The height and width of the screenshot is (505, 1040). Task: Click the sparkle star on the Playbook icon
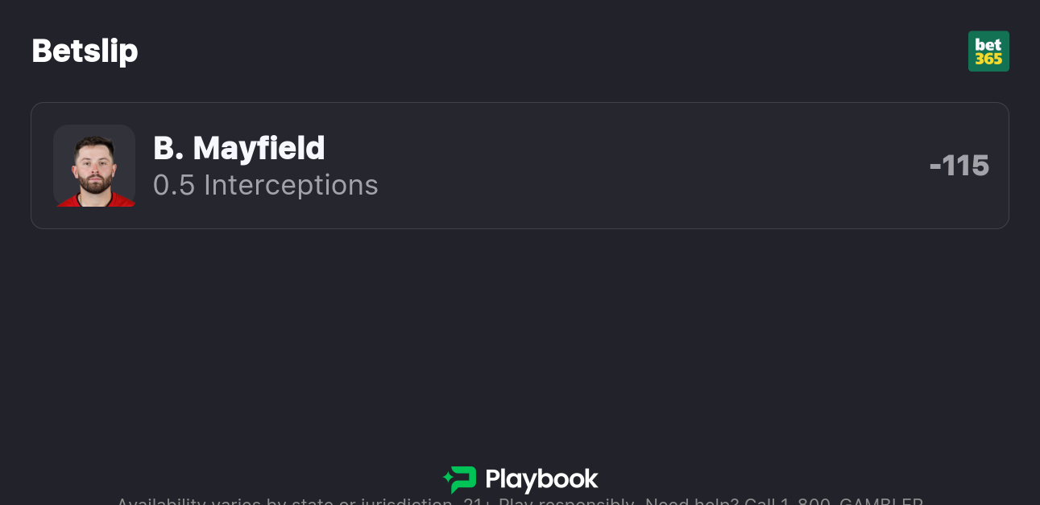(x=448, y=478)
